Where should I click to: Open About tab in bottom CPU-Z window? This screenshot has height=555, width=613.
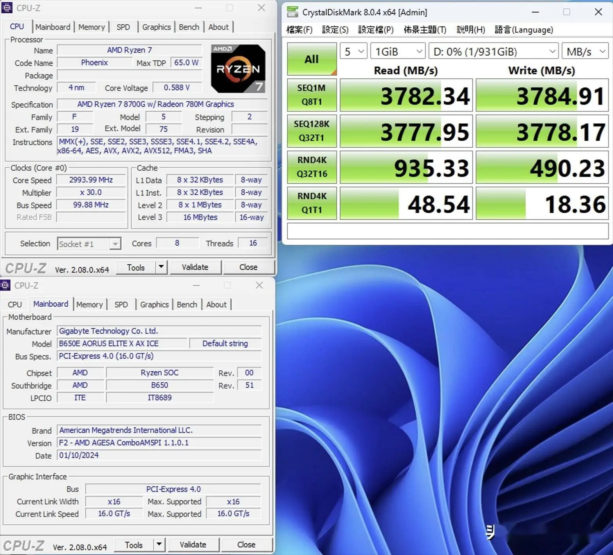(x=216, y=304)
